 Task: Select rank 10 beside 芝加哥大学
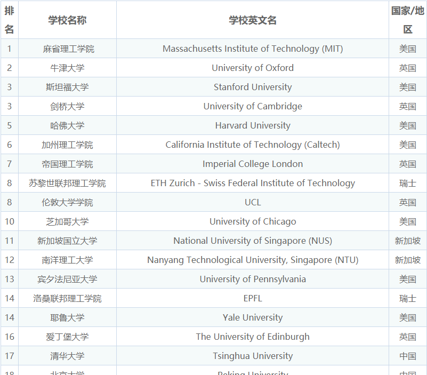coord(9,221)
